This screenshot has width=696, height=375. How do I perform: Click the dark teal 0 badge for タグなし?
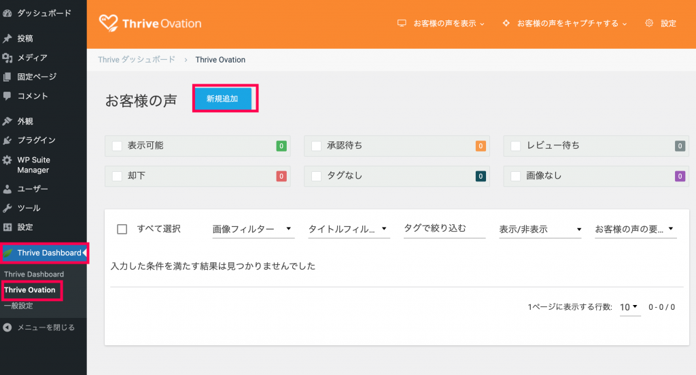[x=481, y=176]
